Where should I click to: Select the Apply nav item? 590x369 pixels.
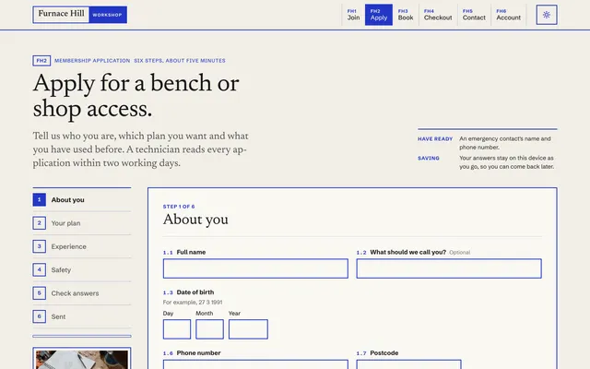379,15
